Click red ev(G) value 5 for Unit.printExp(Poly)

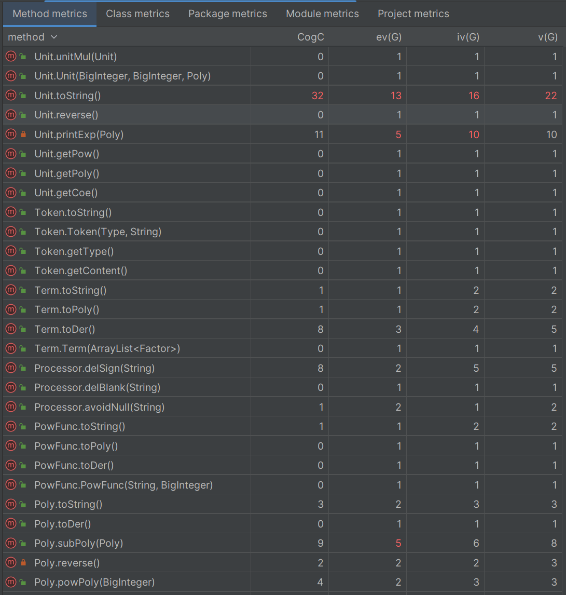[x=398, y=134]
